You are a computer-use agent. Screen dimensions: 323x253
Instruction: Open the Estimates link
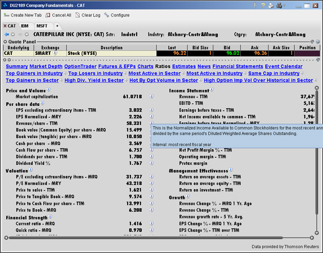[x=184, y=66]
